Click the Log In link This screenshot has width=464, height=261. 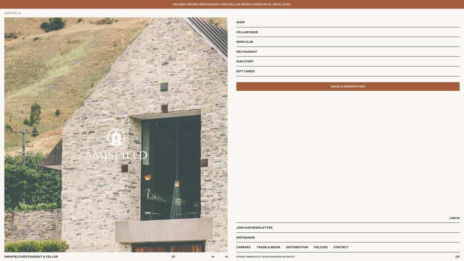(x=454, y=218)
